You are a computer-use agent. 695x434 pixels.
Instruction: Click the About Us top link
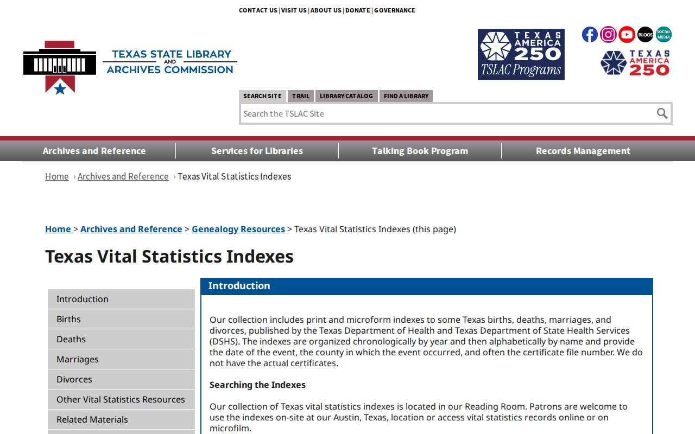click(x=326, y=10)
